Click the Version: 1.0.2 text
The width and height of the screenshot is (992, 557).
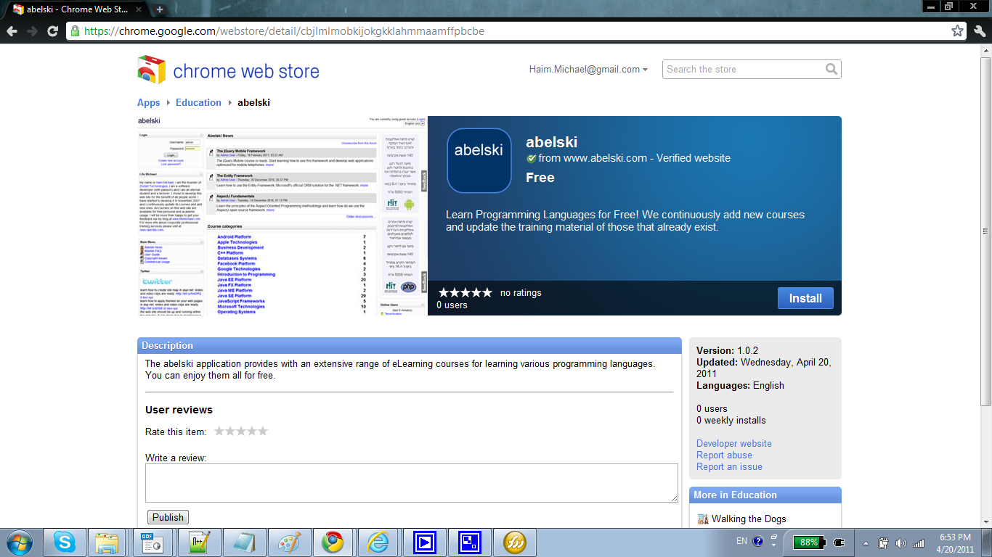click(727, 350)
